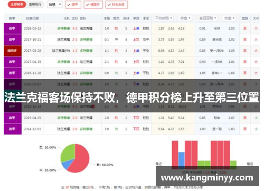Select the 德国杯 tag in the 2017-05-28 row
Viewport: 264px width, 191px height.
tap(13, 51)
